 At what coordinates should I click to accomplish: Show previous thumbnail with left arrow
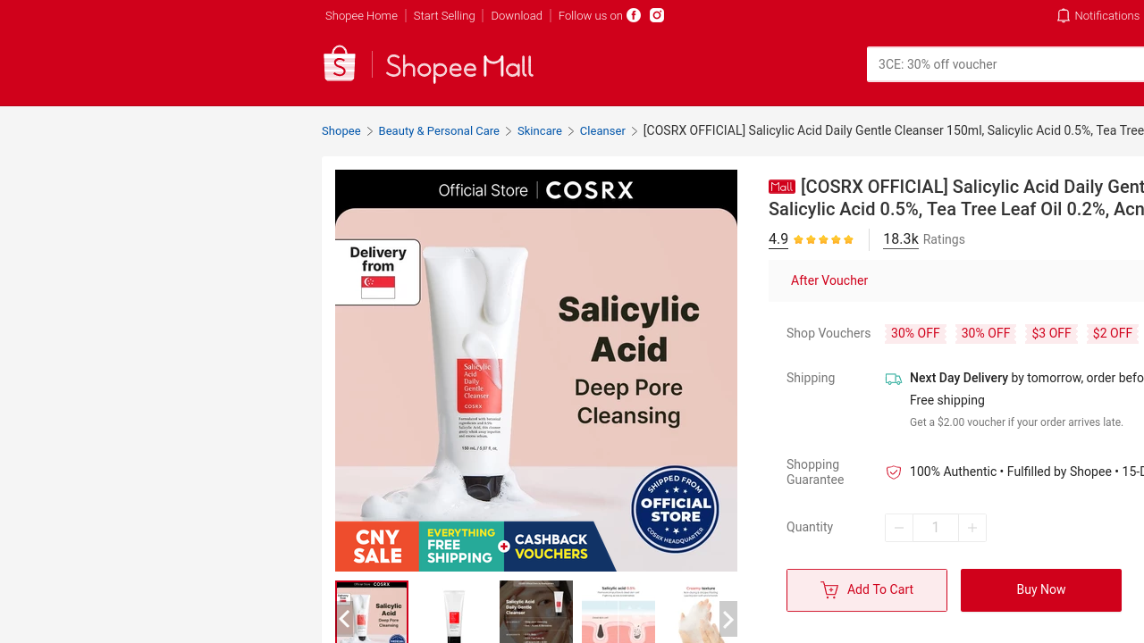(x=344, y=619)
